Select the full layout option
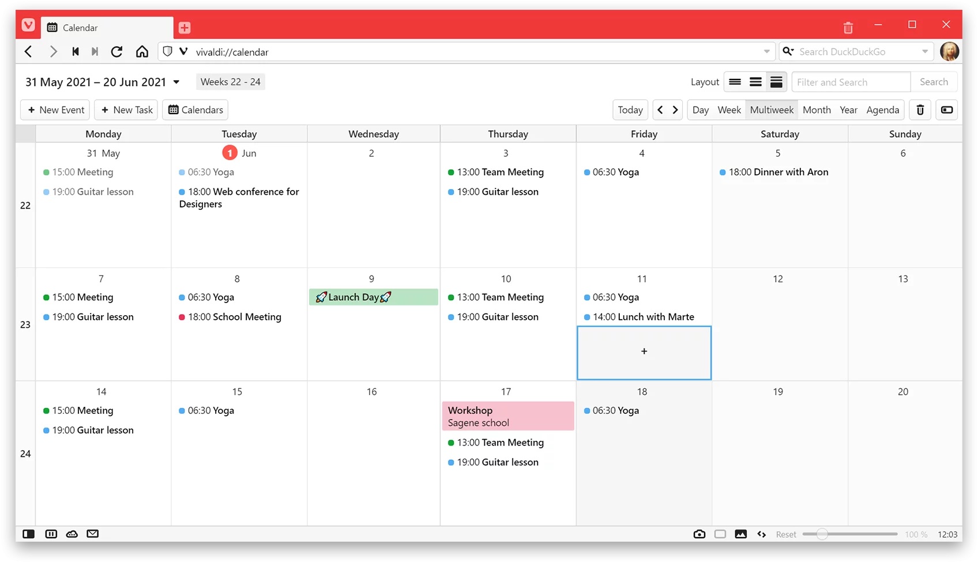The height and width of the screenshot is (563, 978). [776, 82]
